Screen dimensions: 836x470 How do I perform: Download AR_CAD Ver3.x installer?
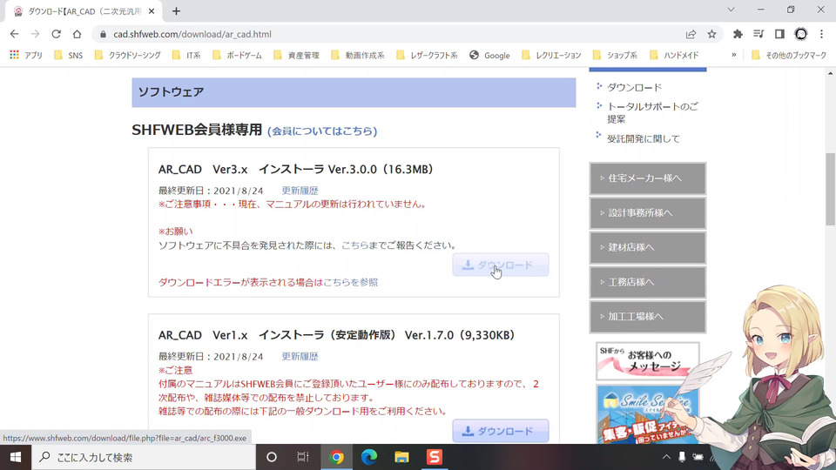click(500, 265)
